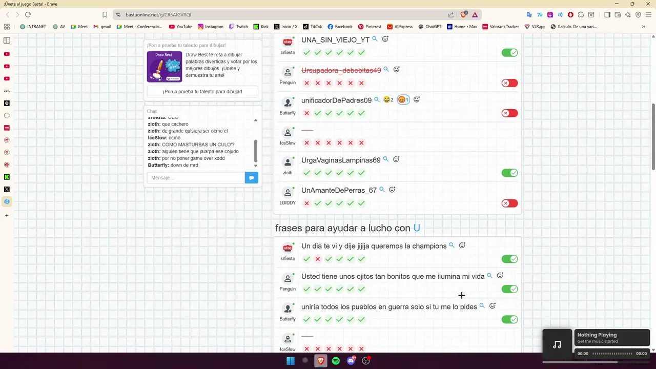This screenshot has height=369, width=656.
Task: Click the music note in Nothing Playing widget
Action: click(x=557, y=344)
